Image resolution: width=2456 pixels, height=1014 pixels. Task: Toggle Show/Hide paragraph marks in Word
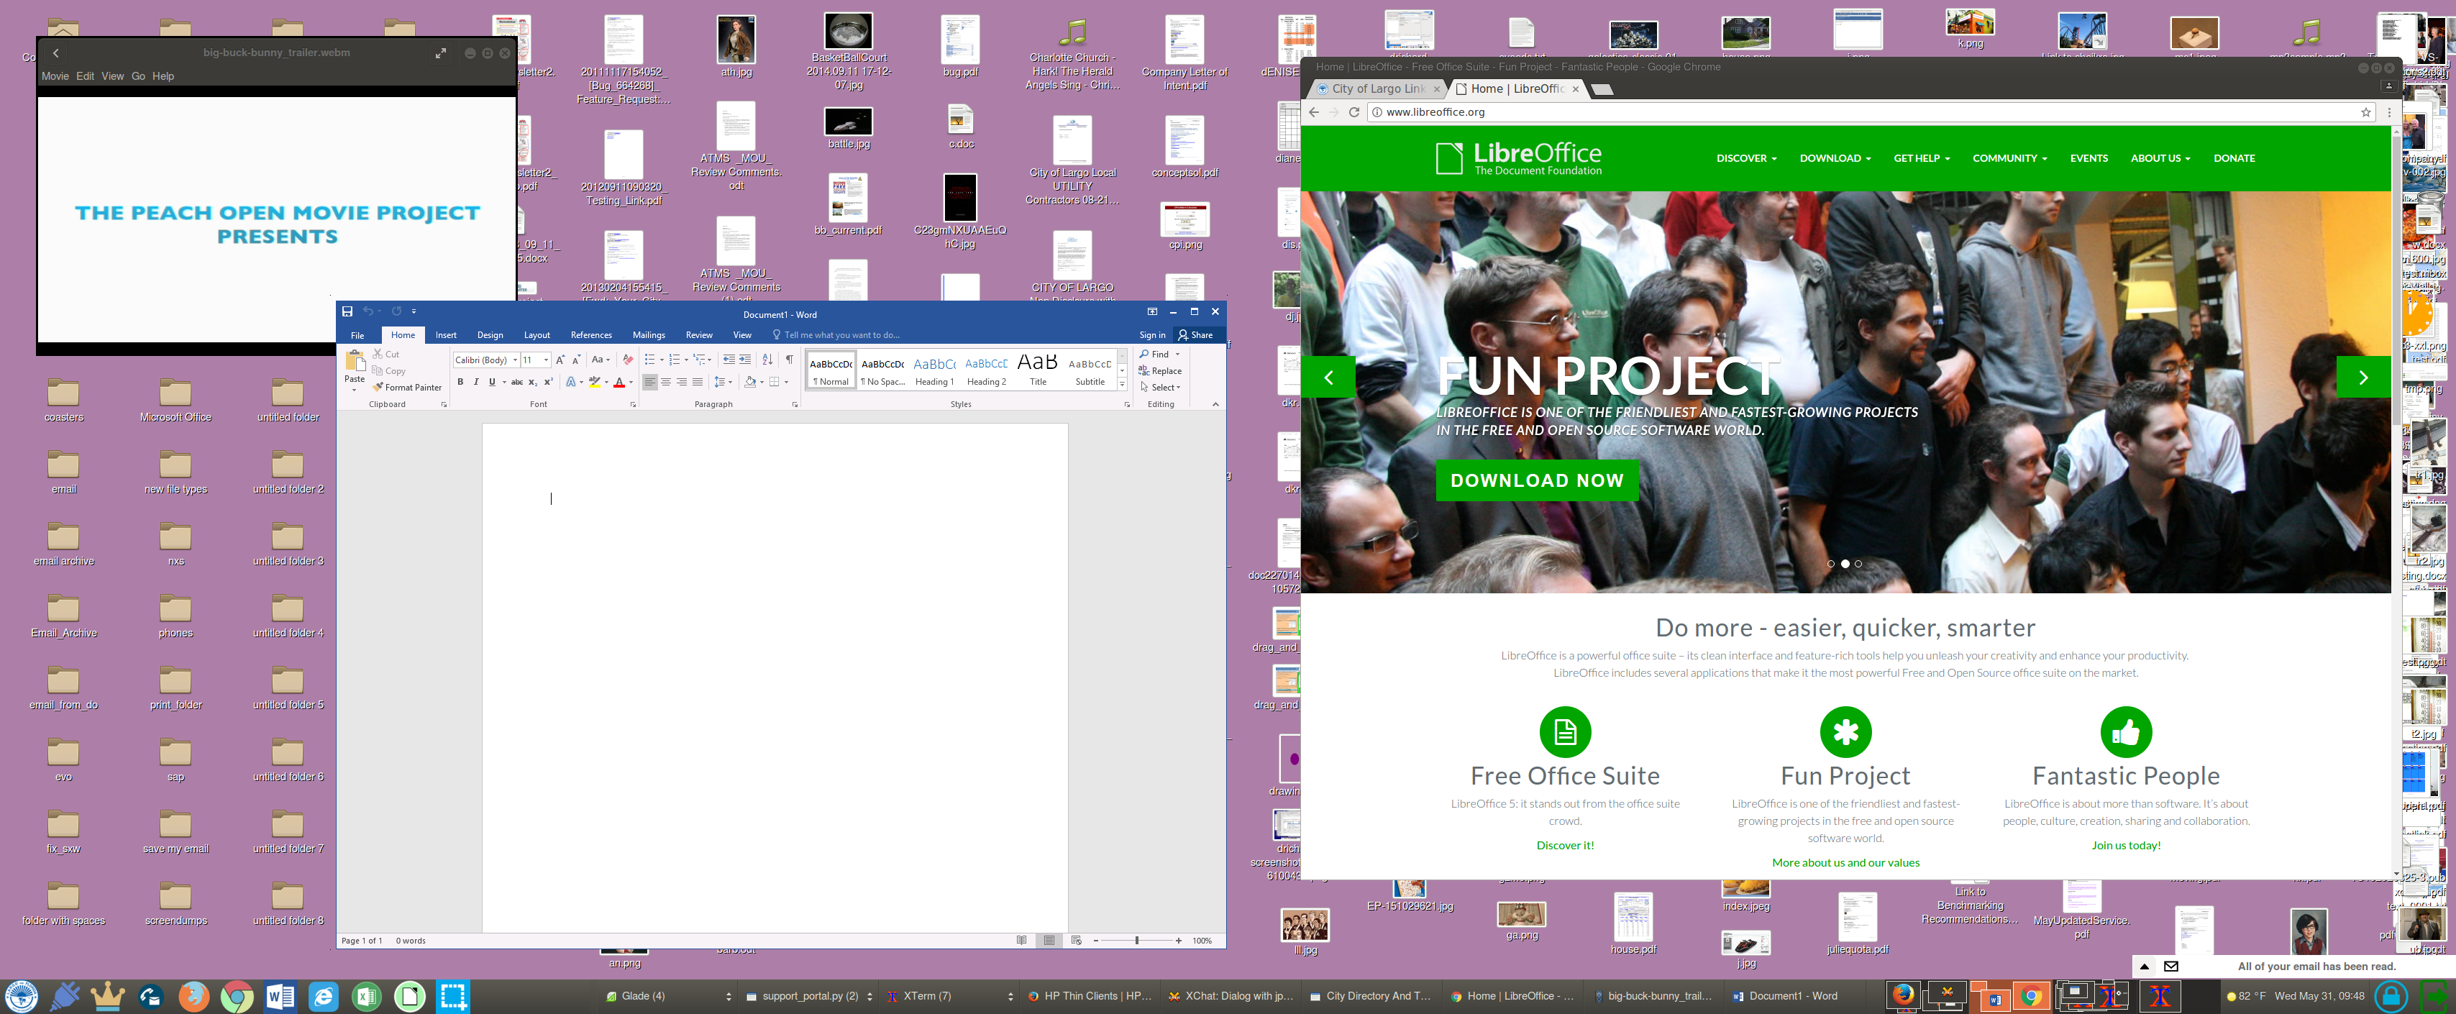(790, 360)
